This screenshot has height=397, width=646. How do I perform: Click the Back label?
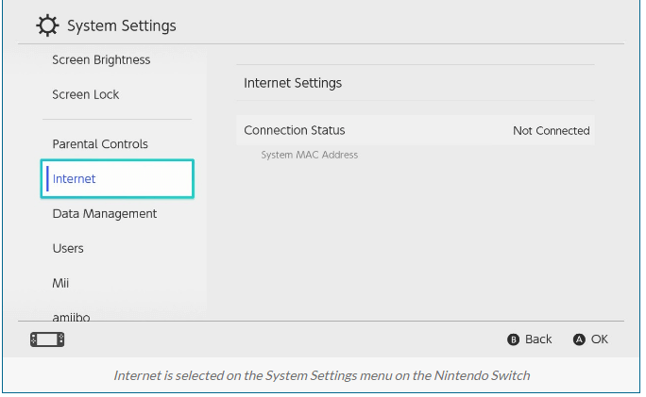pos(538,339)
